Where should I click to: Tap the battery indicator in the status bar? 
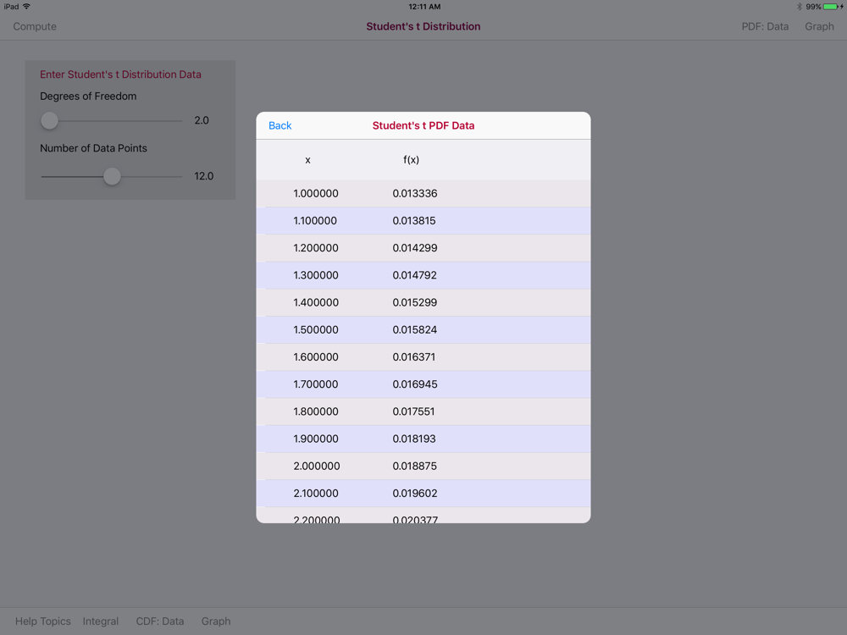833,7
